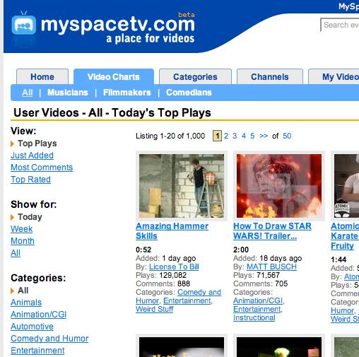Click Top Plays selected view item
Viewport: 359px width, 357px height.
37,144
